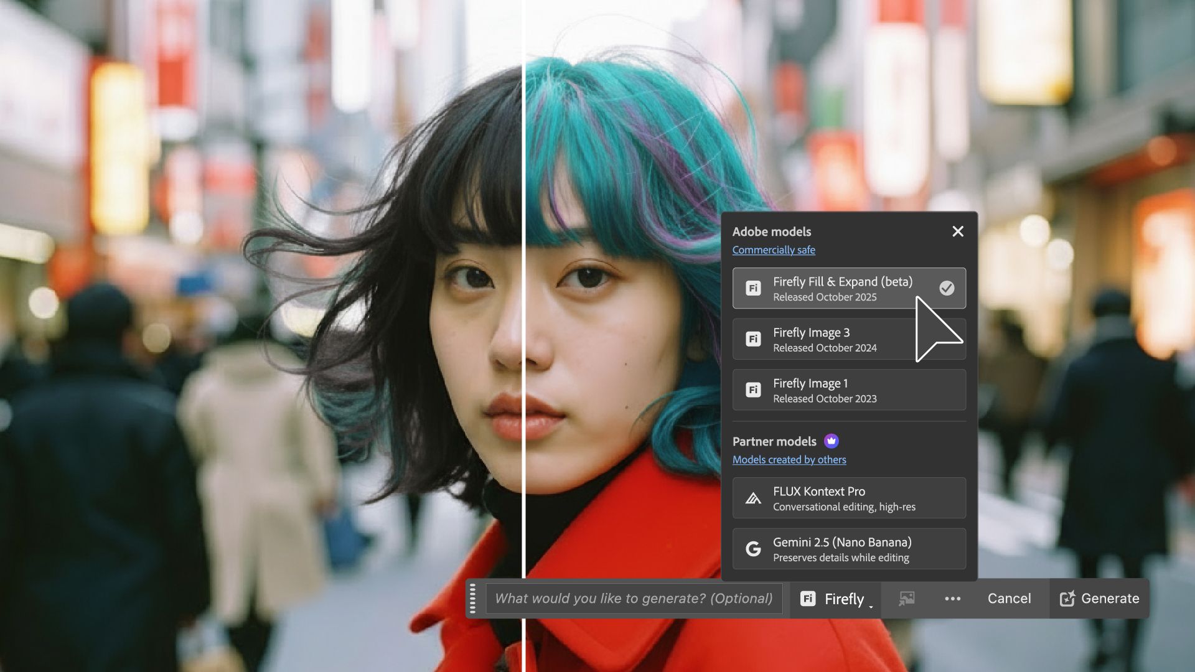Click the premium crown badge beside Partner models
The image size is (1195, 672).
click(x=832, y=441)
